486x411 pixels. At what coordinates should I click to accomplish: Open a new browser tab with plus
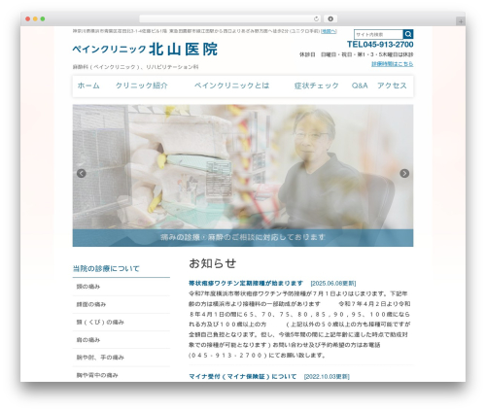(x=461, y=21)
